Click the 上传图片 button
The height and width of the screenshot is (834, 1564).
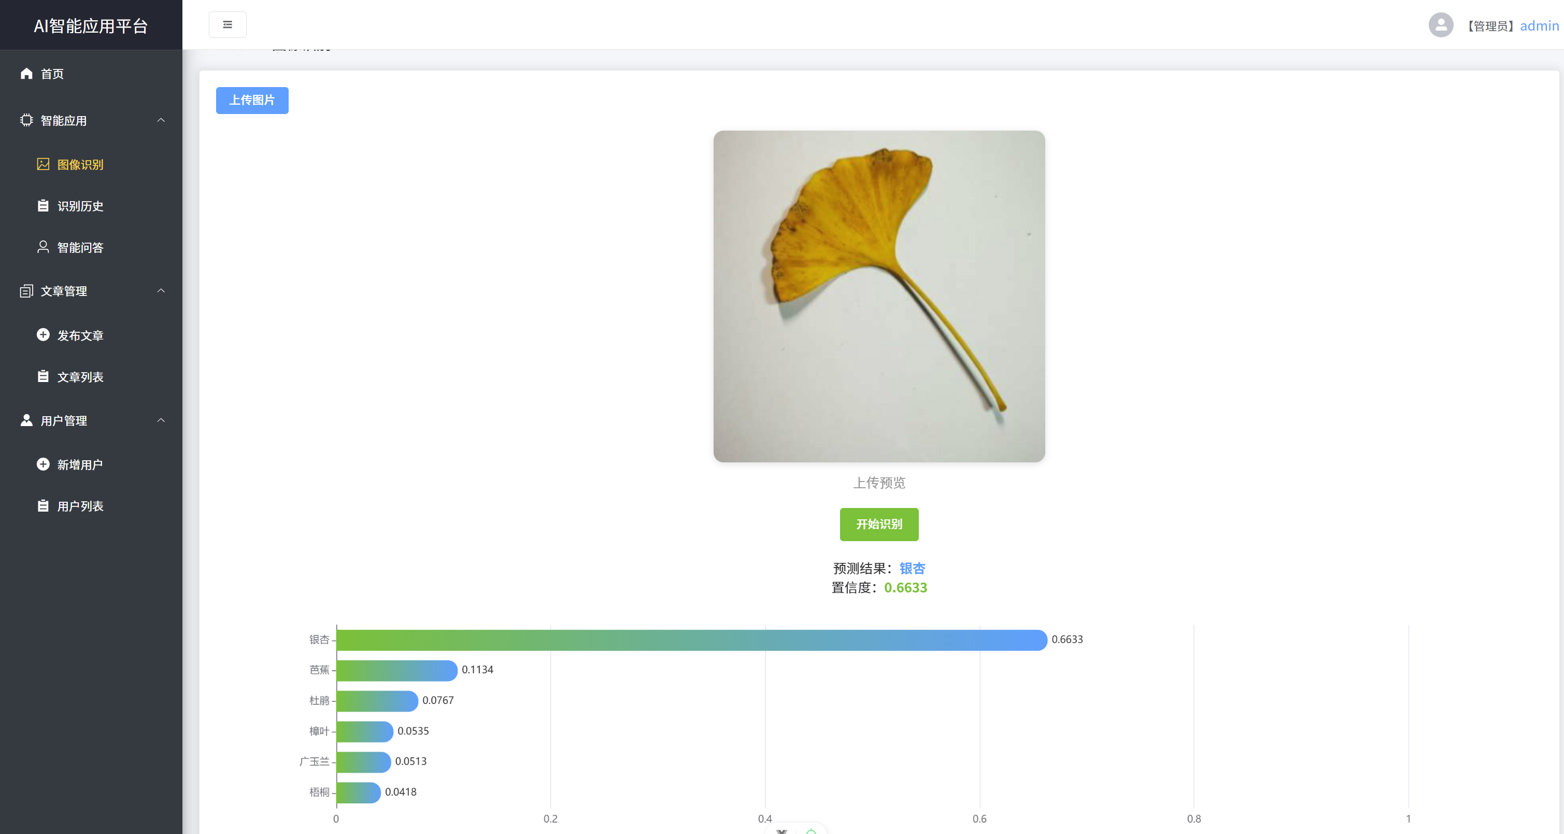[252, 100]
